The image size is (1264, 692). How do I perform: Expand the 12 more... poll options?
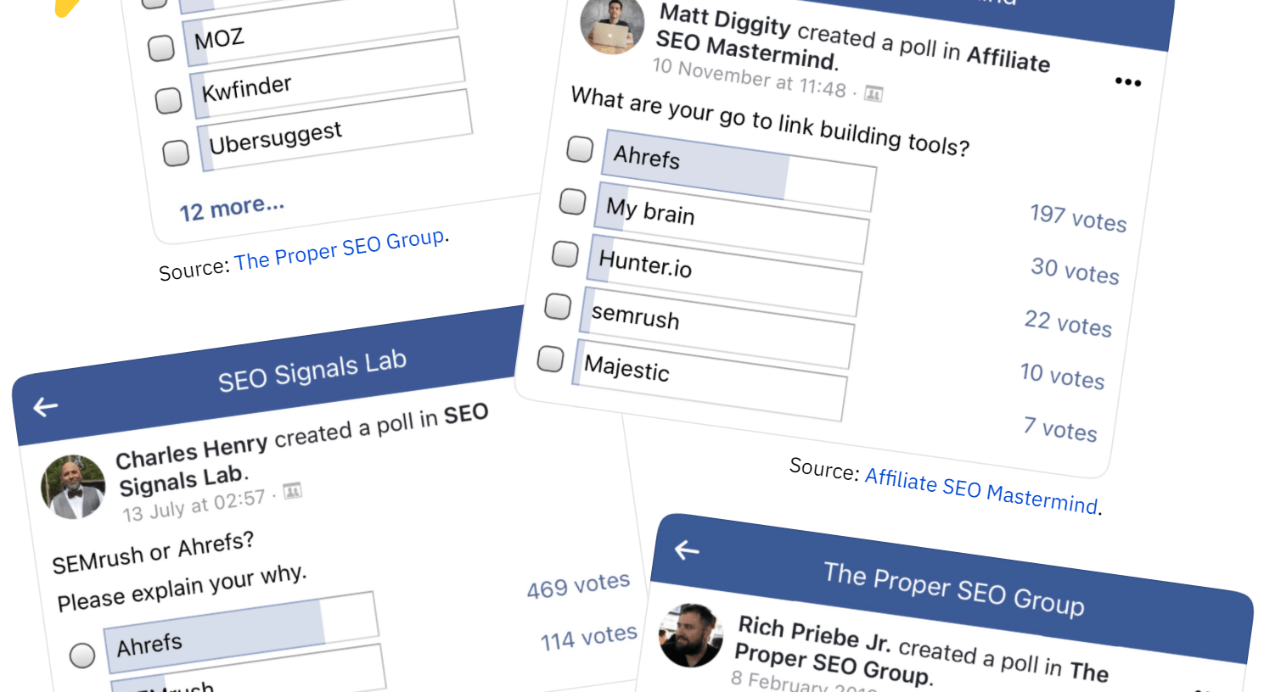(x=231, y=207)
